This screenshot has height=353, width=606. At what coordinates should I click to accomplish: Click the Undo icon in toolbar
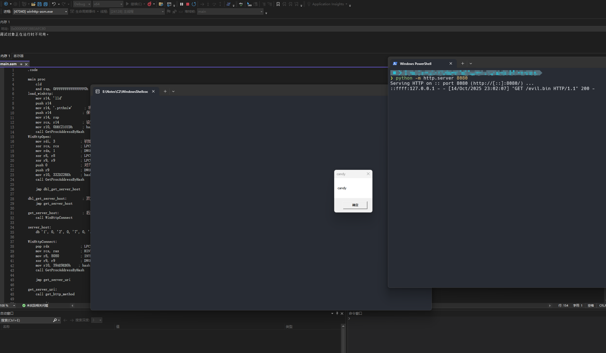pos(54,4)
